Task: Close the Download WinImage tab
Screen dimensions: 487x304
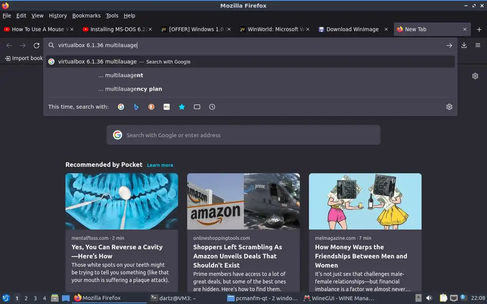Action: pyautogui.click(x=386, y=29)
